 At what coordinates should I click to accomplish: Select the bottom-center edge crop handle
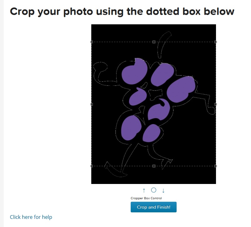click(154, 166)
